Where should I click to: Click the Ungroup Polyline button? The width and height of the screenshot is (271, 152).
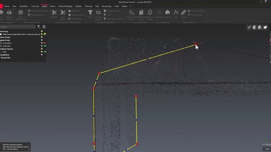(196, 11)
